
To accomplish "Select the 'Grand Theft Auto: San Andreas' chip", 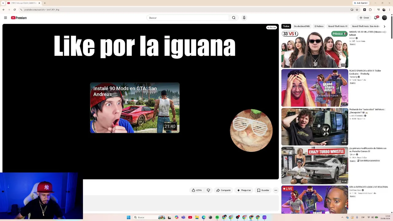I will pyautogui.click(x=366, y=26).
